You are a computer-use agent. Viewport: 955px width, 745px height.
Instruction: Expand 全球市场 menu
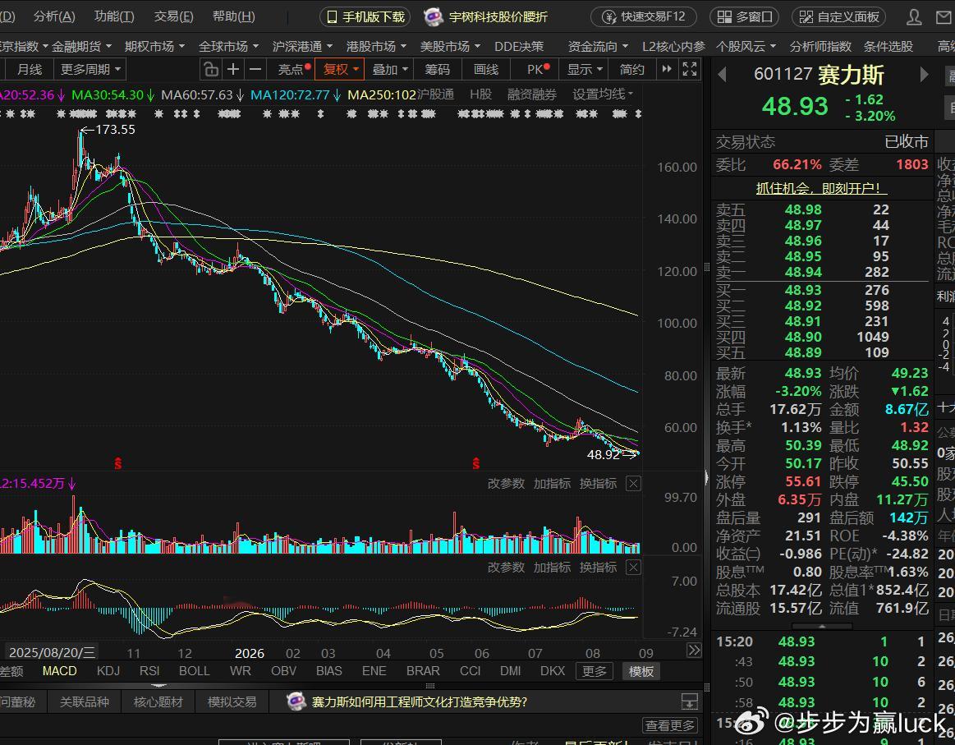coord(228,46)
